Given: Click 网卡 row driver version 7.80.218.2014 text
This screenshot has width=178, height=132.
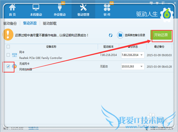Looking at the screenshot, I should point(108,55).
